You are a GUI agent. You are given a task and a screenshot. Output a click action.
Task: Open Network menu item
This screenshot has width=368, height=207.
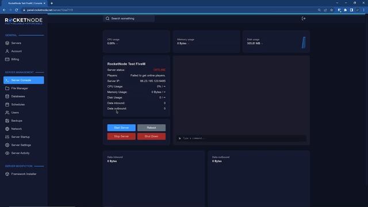tap(24, 129)
